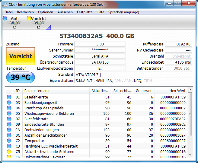Click the status icon for Drehwiederholungen

tap(9, 130)
